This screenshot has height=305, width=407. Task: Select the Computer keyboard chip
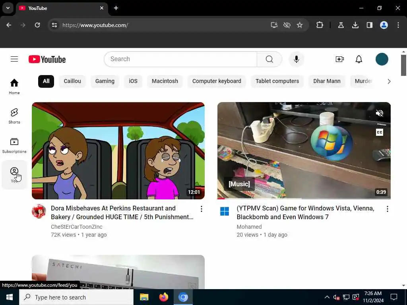217,81
